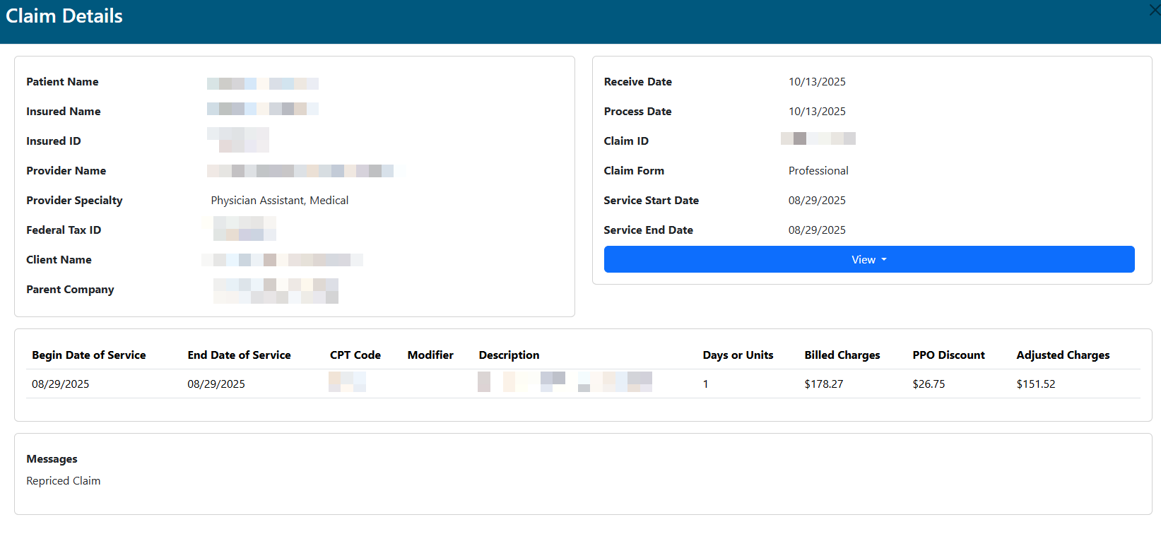Image resolution: width=1161 pixels, height=534 pixels.
Task: Open the View dropdown button
Action: (x=868, y=259)
